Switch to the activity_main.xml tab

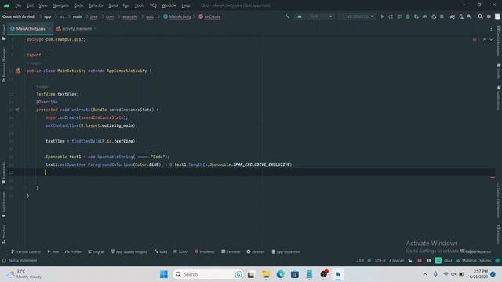point(77,29)
